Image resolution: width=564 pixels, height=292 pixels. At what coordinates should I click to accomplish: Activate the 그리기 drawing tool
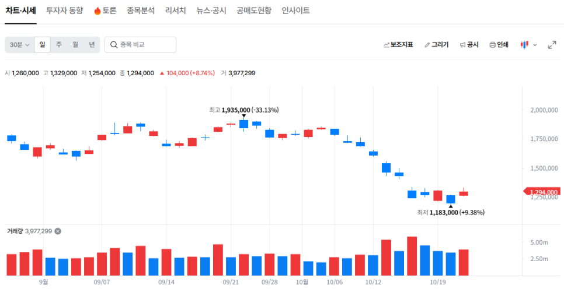click(x=436, y=45)
